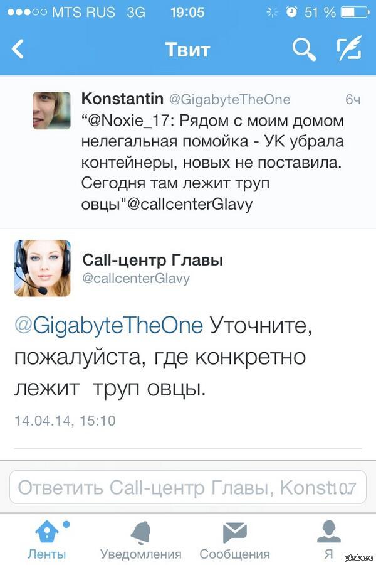The height and width of the screenshot is (565, 376).
Task: Open the Ленты home tab
Action: 47,541
